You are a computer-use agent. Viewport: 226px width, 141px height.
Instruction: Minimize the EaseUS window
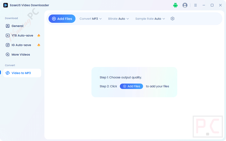(x=204, y=5)
